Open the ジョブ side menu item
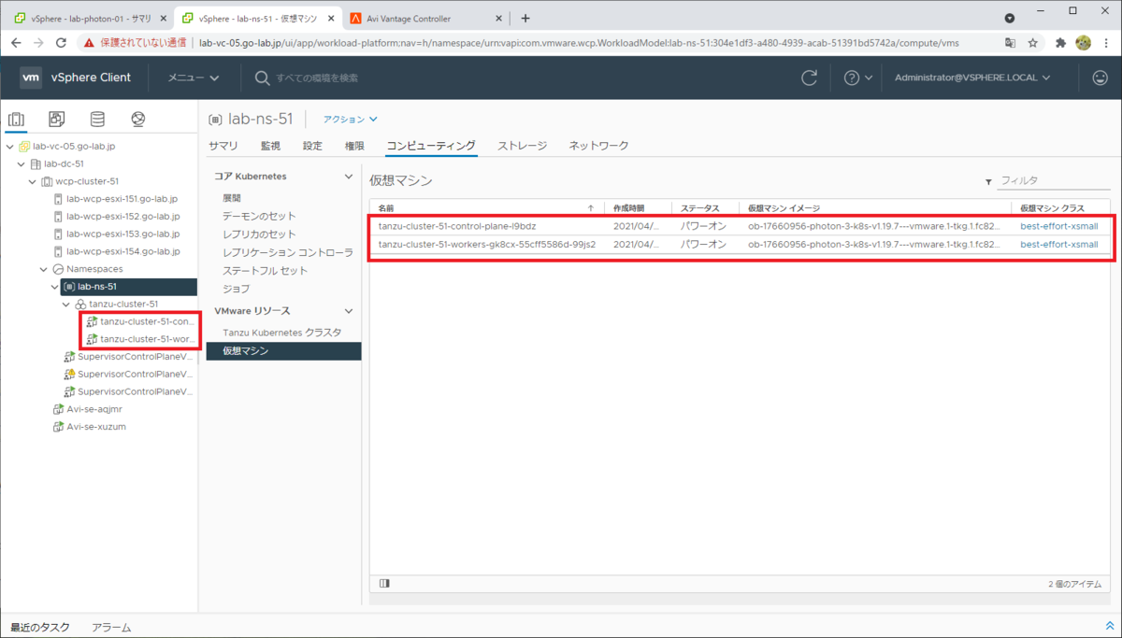Image resolution: width=1122 pixels, height=638 pixels. point(237,289)
